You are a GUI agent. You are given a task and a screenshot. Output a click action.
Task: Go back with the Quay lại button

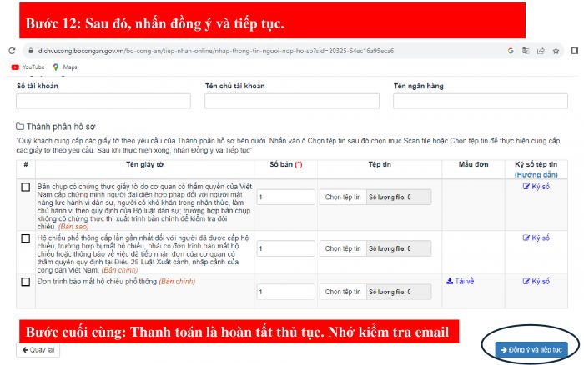pos(38,350)
